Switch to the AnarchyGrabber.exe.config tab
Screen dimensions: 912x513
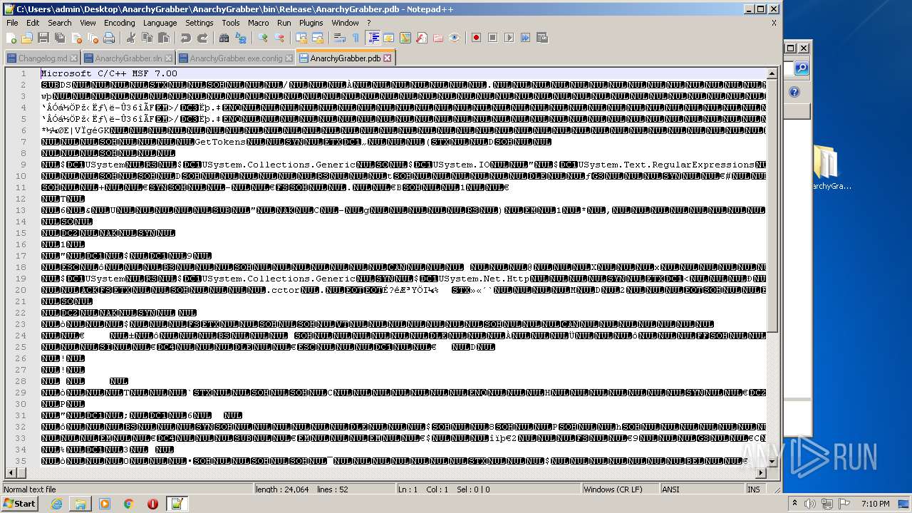tap(235, 58)
